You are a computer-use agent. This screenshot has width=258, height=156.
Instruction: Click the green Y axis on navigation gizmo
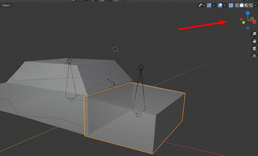point(252,19)
